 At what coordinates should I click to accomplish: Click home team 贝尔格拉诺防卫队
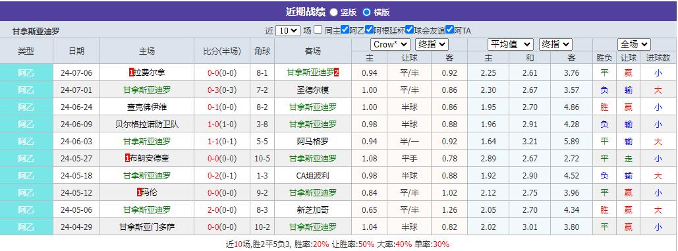pyautogui.click(x=146, y=125)
